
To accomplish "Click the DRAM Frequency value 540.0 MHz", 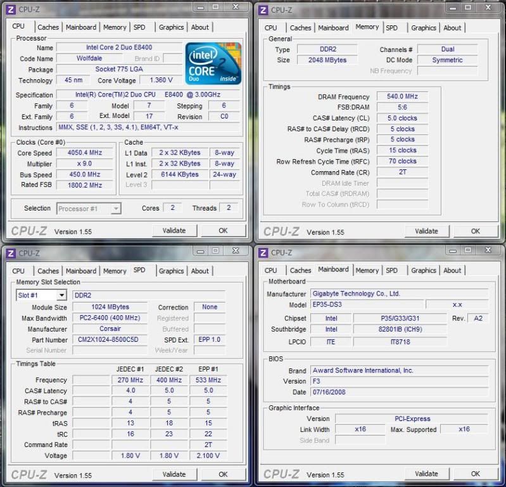I will pyautogui.click(x=402, y=96).
